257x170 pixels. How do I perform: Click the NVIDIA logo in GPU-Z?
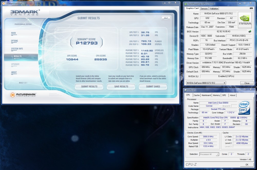(245, 20)
